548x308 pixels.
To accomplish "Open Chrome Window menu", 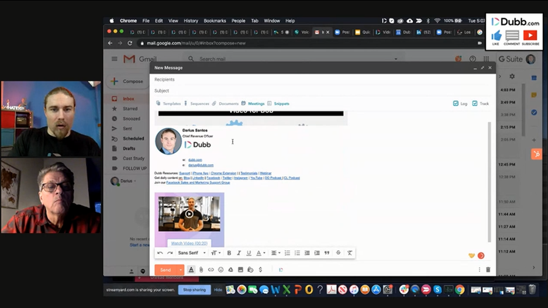I will 272,21.
